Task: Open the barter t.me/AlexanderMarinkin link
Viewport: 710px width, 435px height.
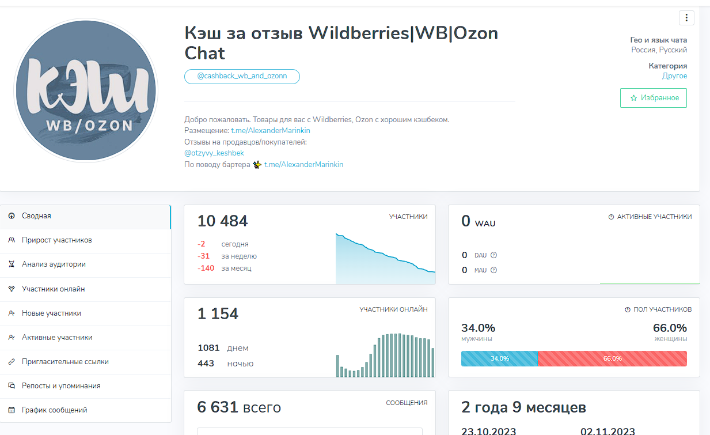Action: (304, 165)
